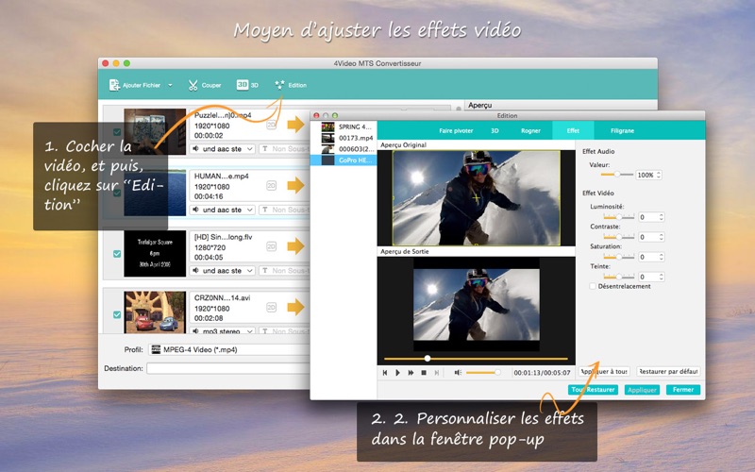Select 000603 clip in the Edition file list
Viewport: 755px width, 472px height.
point(343,149)
